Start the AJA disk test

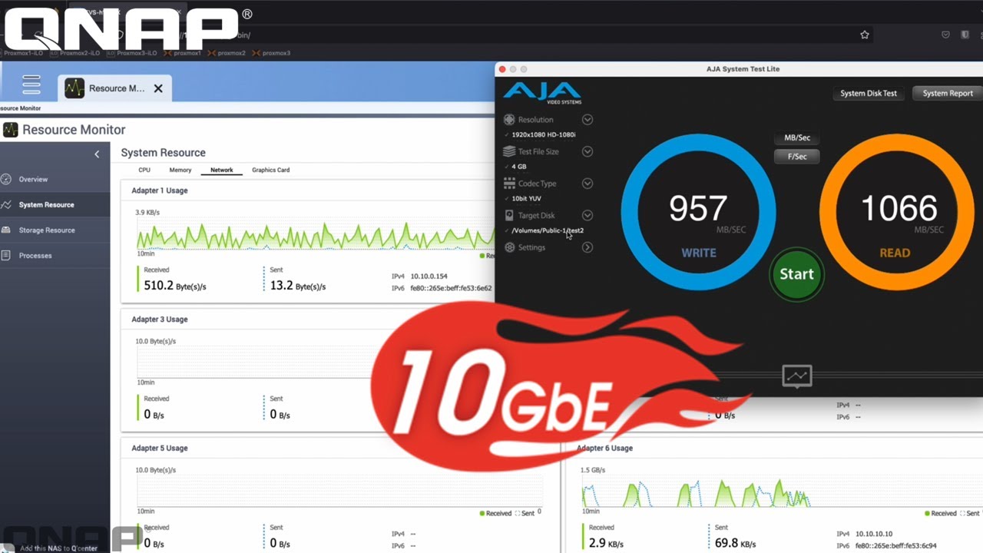pyautogui.click(x=796, y=274)
